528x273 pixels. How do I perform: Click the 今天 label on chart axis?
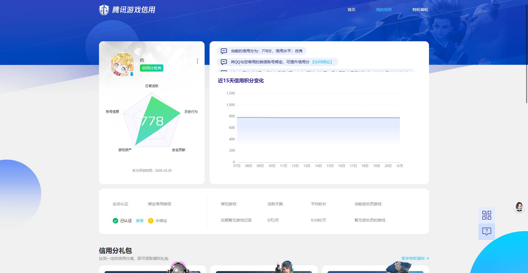click(400, 166)
